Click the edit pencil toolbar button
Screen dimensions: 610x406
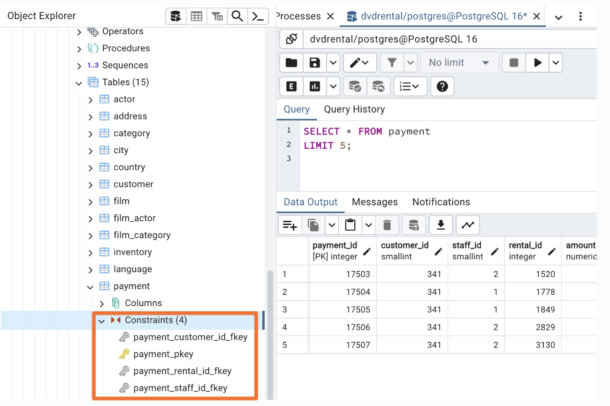pos(360,63)
